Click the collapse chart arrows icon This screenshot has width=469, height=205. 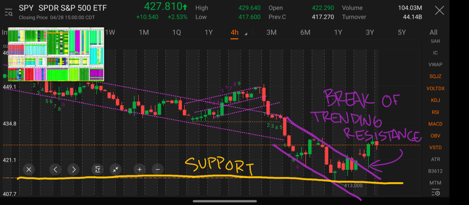(116, 169)
